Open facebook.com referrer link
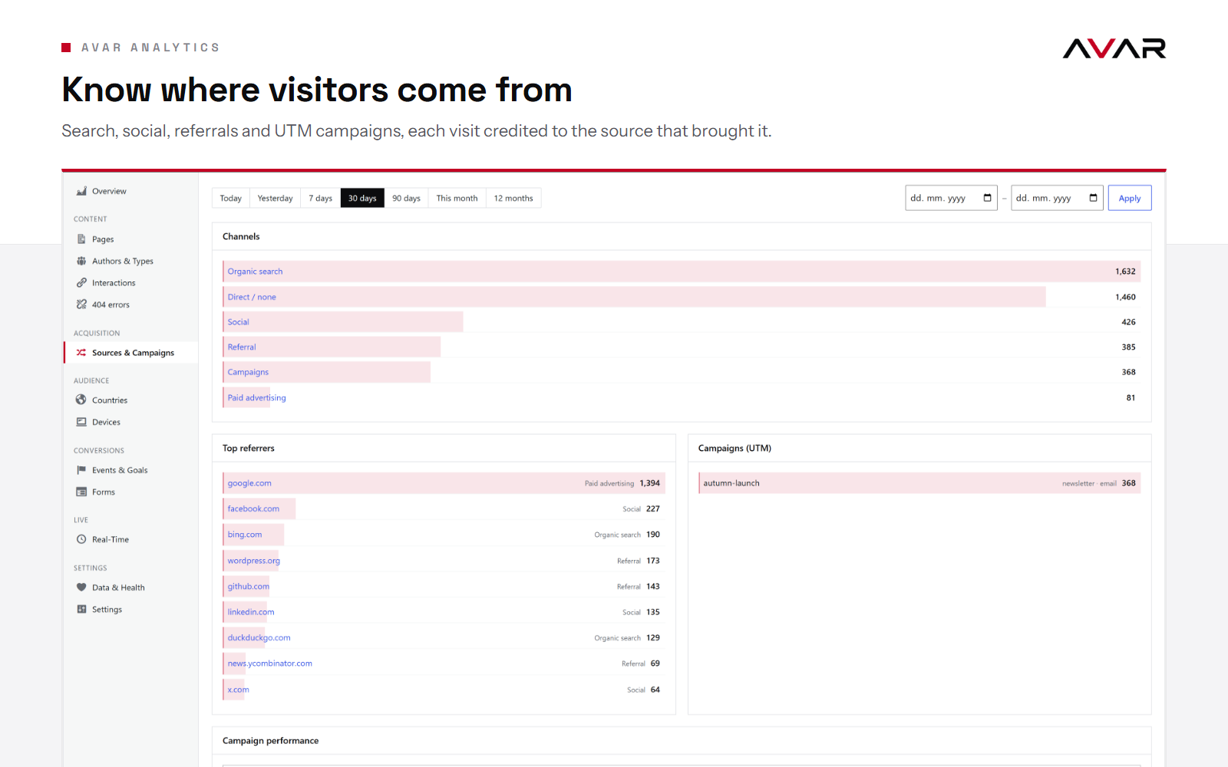Viewport: 1228px width, 767px height. [253, 509]
